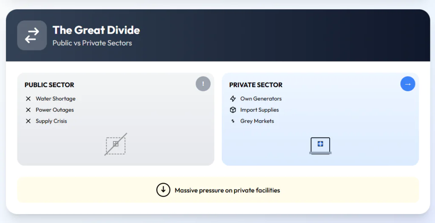
Task: Select the Water Shortage text label
Action: [x=56, y=99]
